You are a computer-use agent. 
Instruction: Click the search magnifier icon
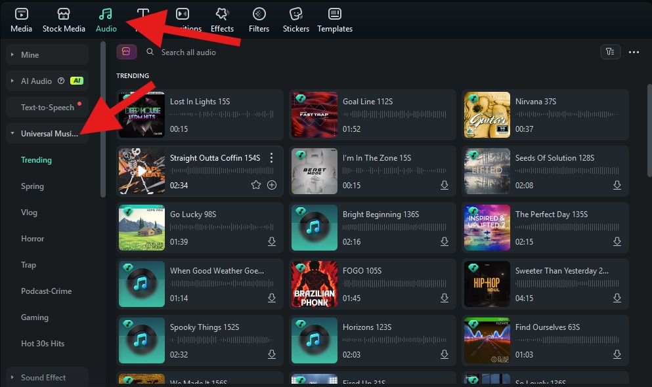(x=150, y=52)
